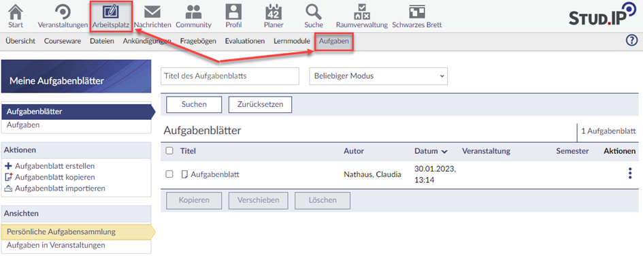The height and width of the screenshot is (260, 643).
Task: Switch to the Lernmodule tab
Action: (292, 41)
